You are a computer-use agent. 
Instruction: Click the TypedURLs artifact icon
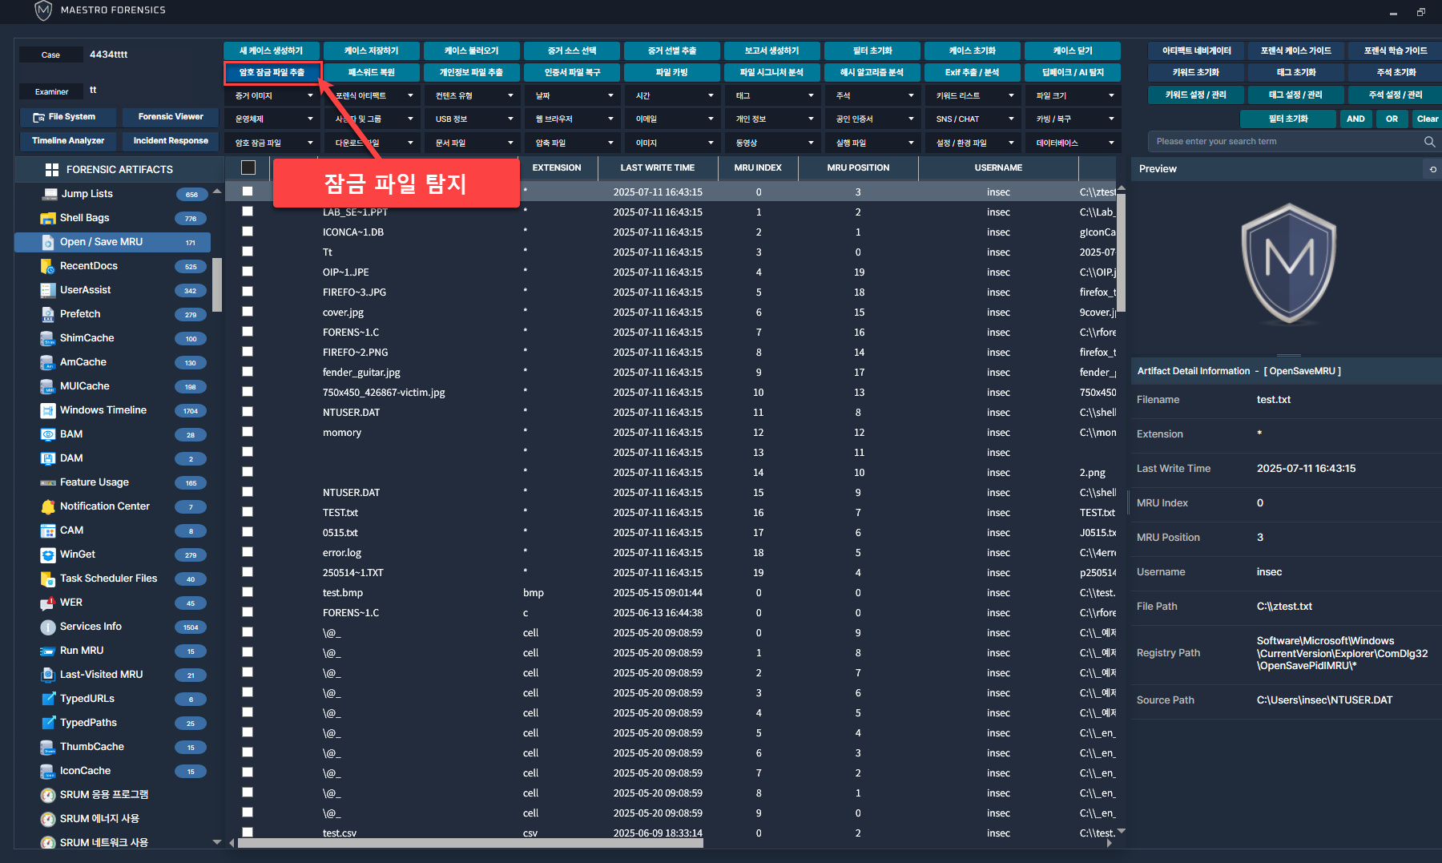48,699
